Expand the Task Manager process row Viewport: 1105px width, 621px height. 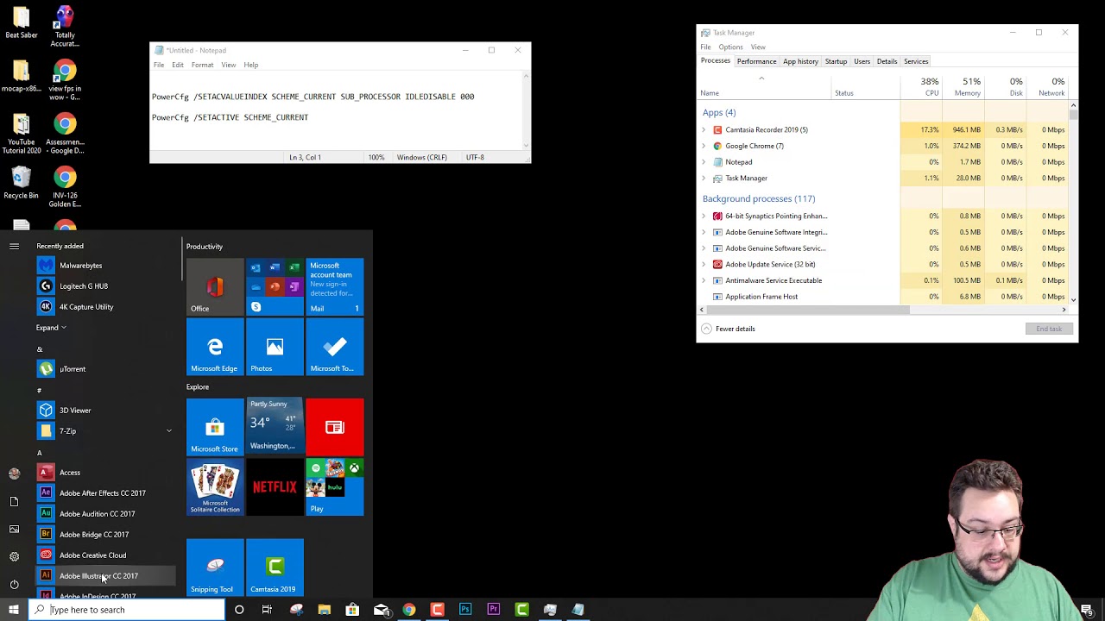point(704,179)
